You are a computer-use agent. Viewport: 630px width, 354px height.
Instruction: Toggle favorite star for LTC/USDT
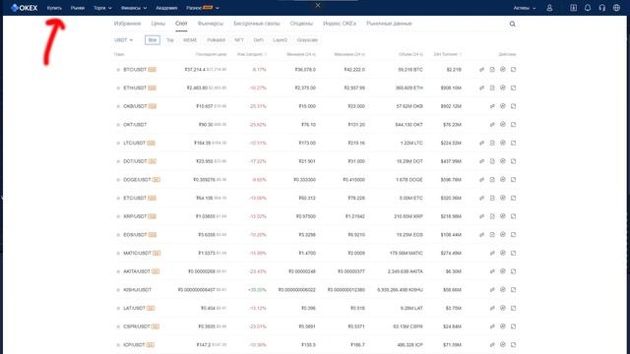pos(118,144)
